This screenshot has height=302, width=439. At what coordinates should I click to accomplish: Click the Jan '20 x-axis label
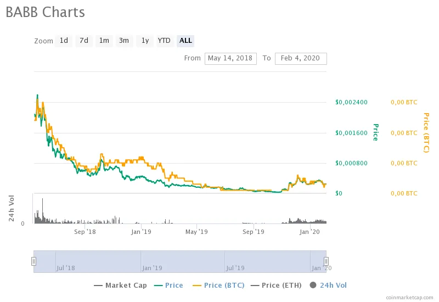(309, 232)
